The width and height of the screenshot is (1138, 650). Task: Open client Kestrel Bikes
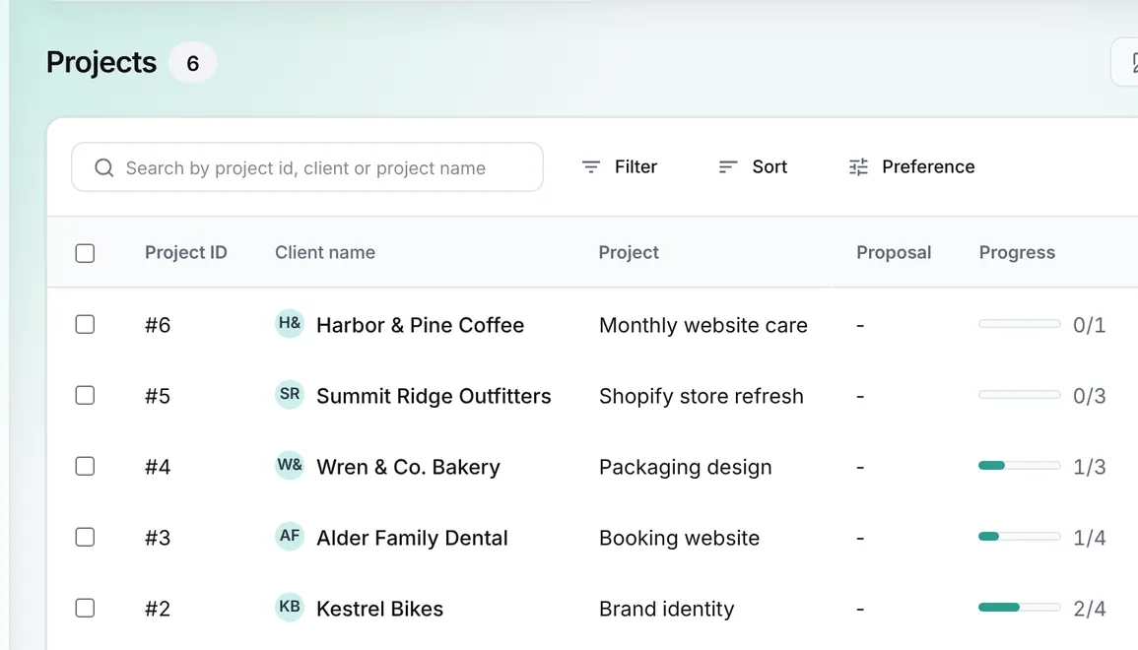[x=379, y=609]
